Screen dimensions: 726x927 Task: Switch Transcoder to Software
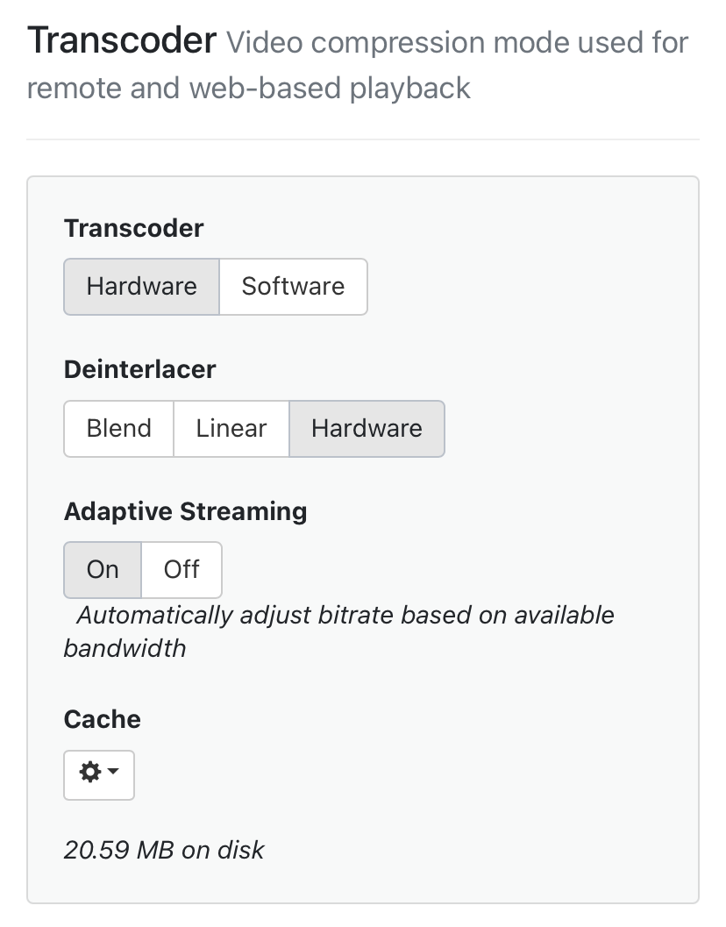coord(293,287)
